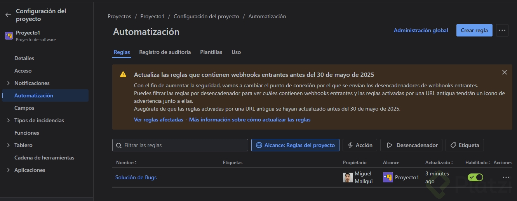
Task: Open Más información sobre cómo actualizar las reglas
Action: pyautogui.click(x=250, y=120)
